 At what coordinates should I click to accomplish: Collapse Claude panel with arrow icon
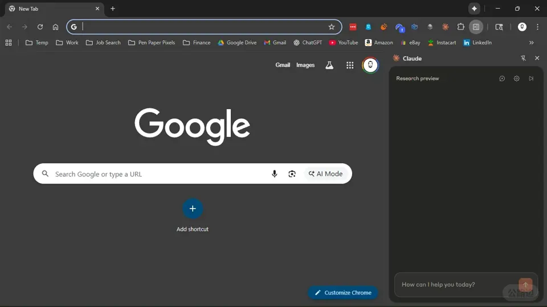pyautogui.click(x=531, y=78)
